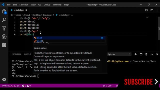Viewport: 160px width, 90px height.
Task: Click line 5 dict1[3]="xyz" code
Action: tap(29, 31)
